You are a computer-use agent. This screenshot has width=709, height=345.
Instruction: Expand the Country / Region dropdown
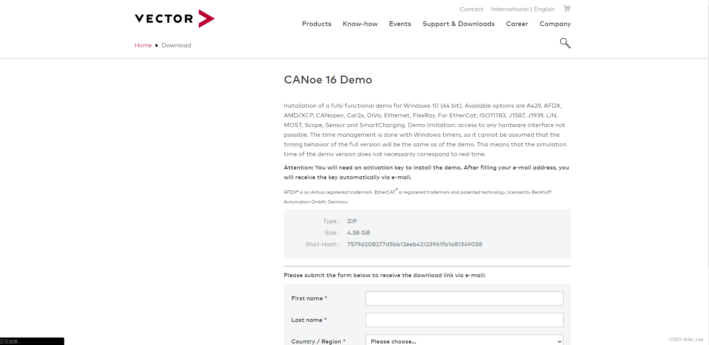[464, 340]
